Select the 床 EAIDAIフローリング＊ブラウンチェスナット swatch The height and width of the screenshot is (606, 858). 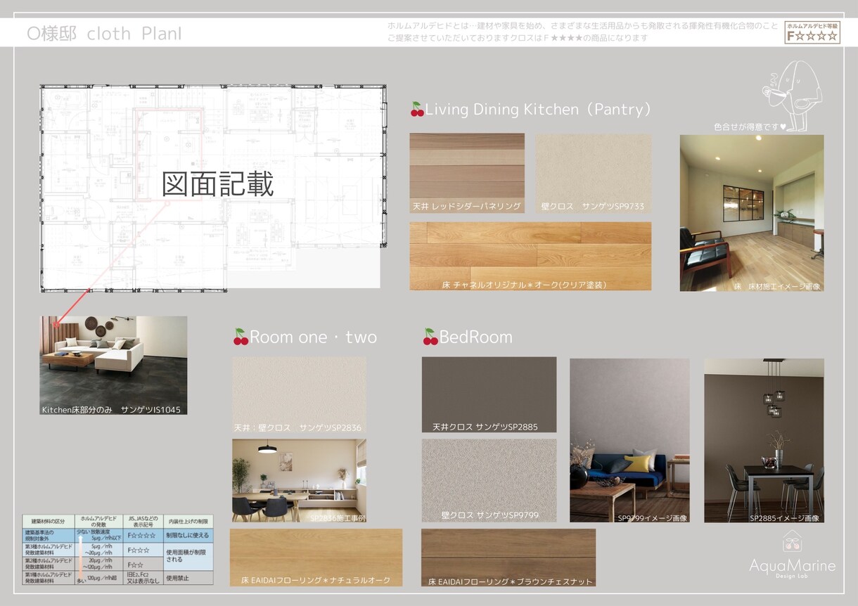click(508, 557)
